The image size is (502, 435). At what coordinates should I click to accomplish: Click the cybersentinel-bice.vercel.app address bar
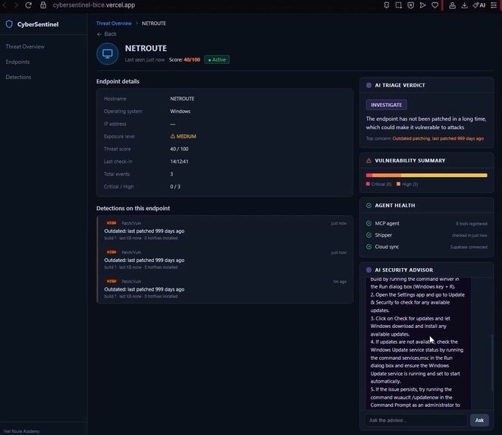94,5
